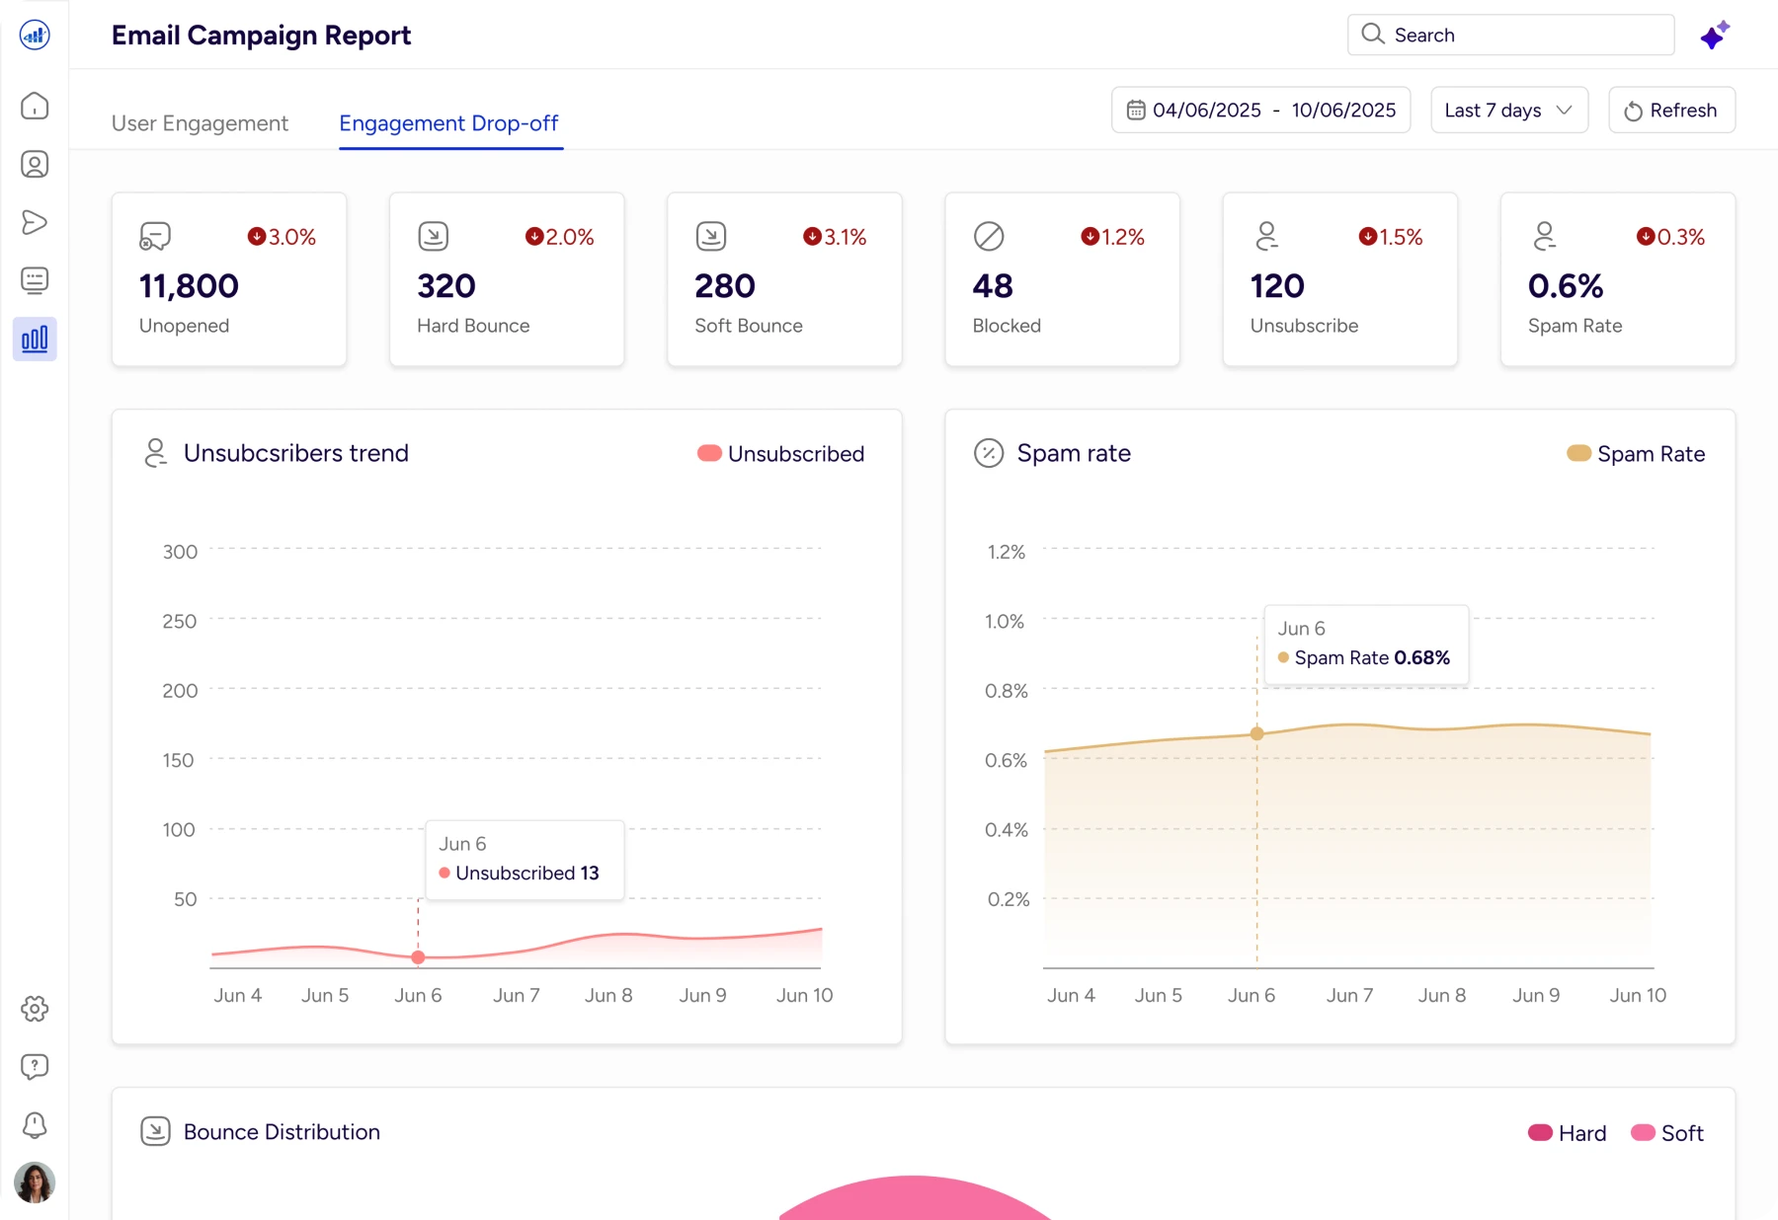1778x1220 pixels.
Task: Click the Refresh button
Action: tap(1671, 111)
